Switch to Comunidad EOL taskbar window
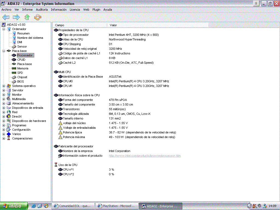Screen dimensions: 280x210 [x=73, y=206]
